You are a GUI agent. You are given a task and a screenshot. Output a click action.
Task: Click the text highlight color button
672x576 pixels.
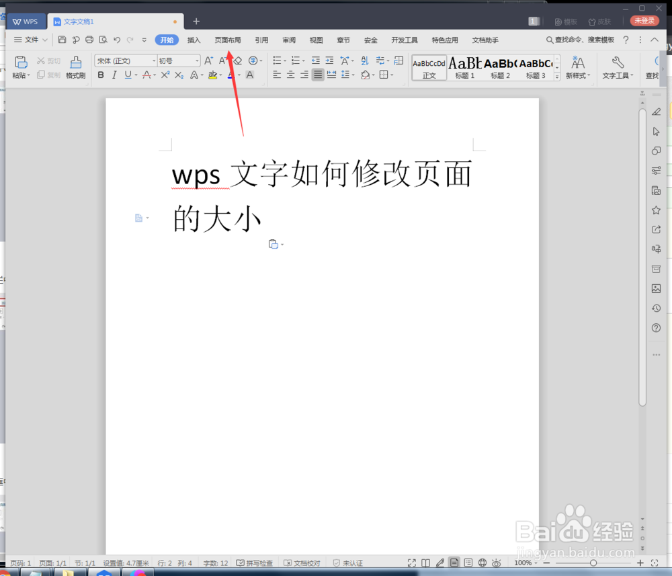click(x=212, y=75)
